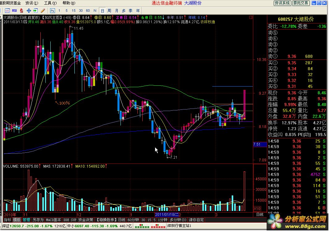The width and height of the screenshot is (329, 231).
Task: Select the monthly (月) period
Action: (117, 11)
